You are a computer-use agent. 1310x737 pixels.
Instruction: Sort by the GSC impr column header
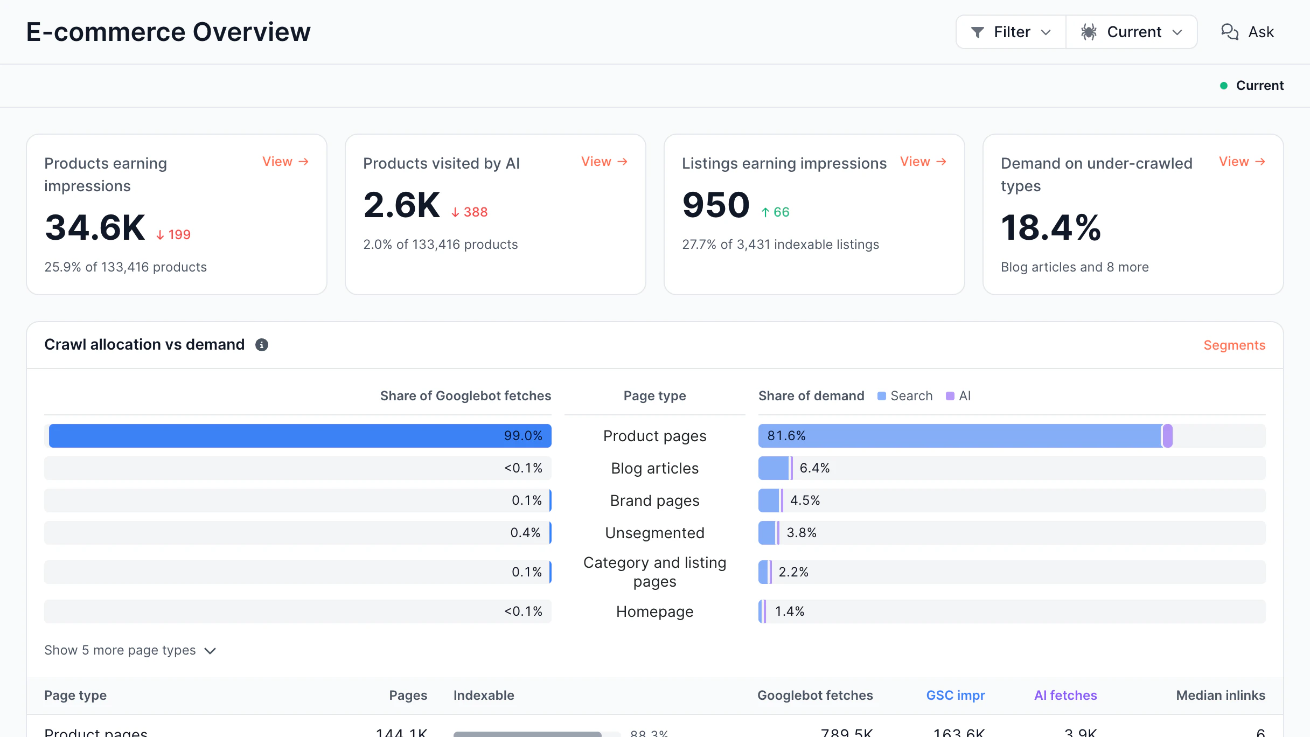[x=955, y=696]
